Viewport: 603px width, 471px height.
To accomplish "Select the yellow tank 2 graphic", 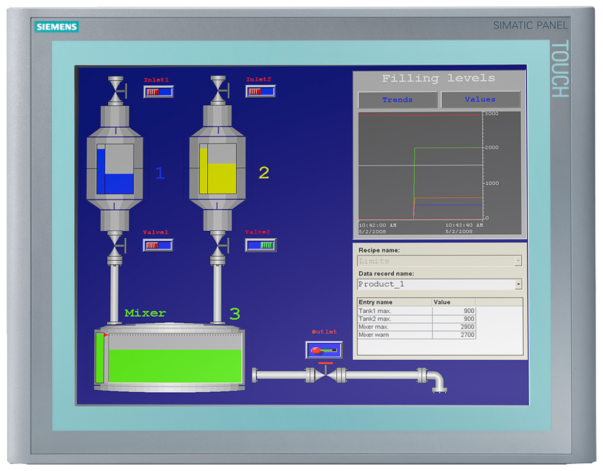I will point(218,168).
